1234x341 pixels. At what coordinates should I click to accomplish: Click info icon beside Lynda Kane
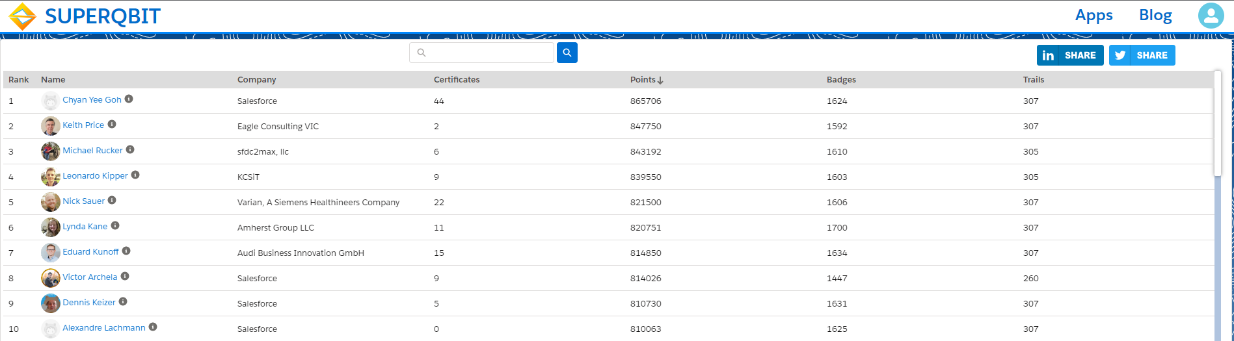pos(115,225)
